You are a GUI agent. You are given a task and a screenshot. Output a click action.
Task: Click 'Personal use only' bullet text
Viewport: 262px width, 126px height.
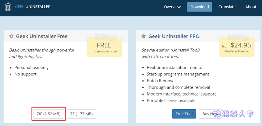[x=32, y=68]
